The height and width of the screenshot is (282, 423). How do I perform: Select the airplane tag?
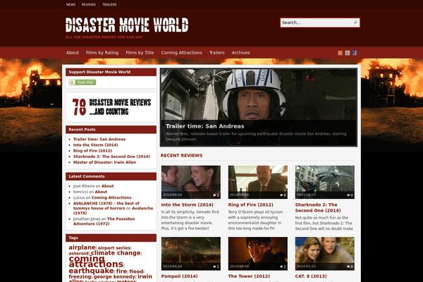82,247
